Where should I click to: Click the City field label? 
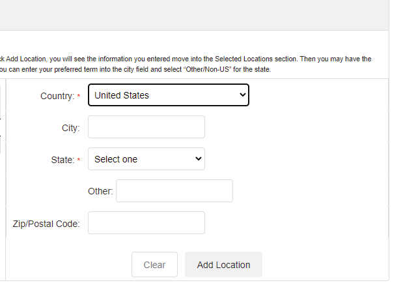point(70,128)
